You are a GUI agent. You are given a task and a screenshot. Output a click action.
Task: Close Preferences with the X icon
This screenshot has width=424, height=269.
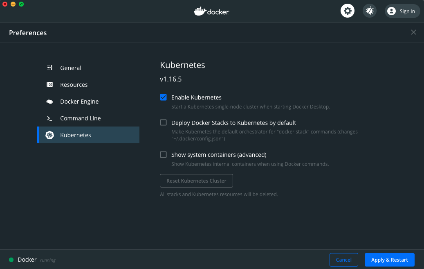click(413, 32)
